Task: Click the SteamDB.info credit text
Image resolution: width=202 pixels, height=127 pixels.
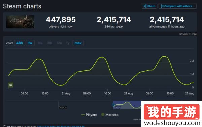Action: click(x=188, y=34)
